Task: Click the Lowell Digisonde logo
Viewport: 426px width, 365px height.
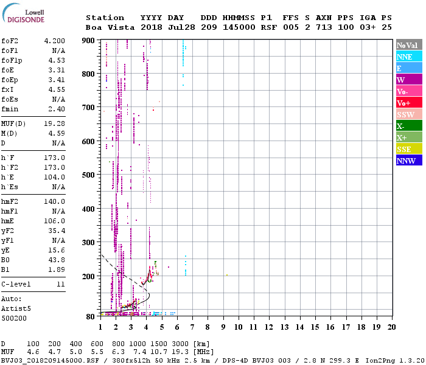Action: click(x=23, y=13)
